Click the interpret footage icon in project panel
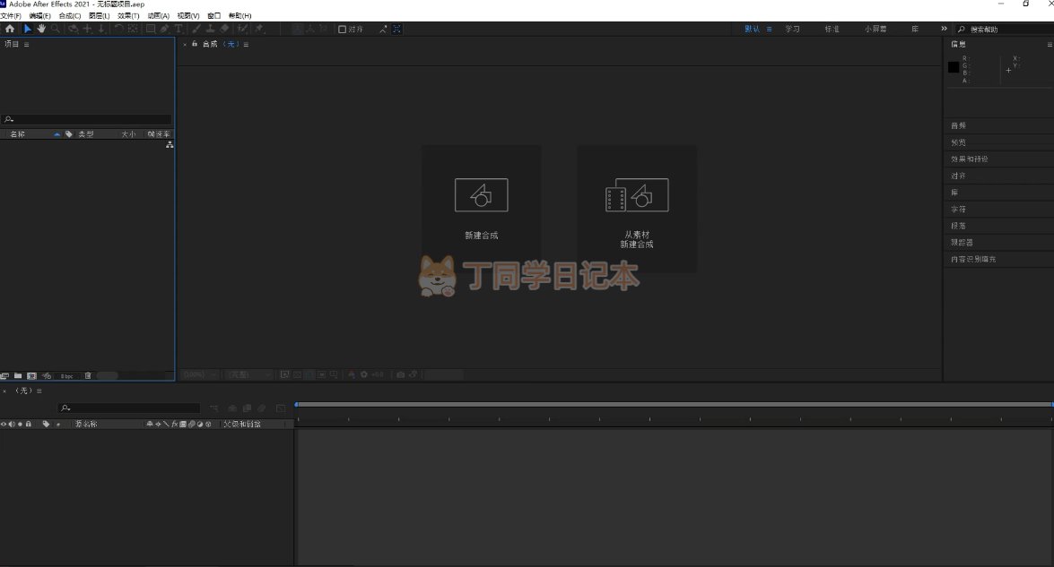The height and width of the screenshot is (567, 1054). [4, 376]
